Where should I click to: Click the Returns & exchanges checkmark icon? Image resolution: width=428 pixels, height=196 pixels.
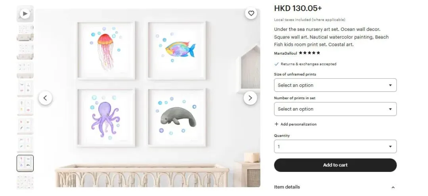[x=277, y=64]
